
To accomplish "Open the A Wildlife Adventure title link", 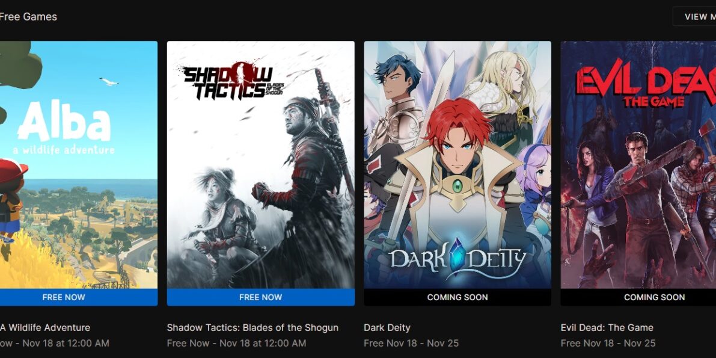I will pyautogui.click(x=44, y=327).
